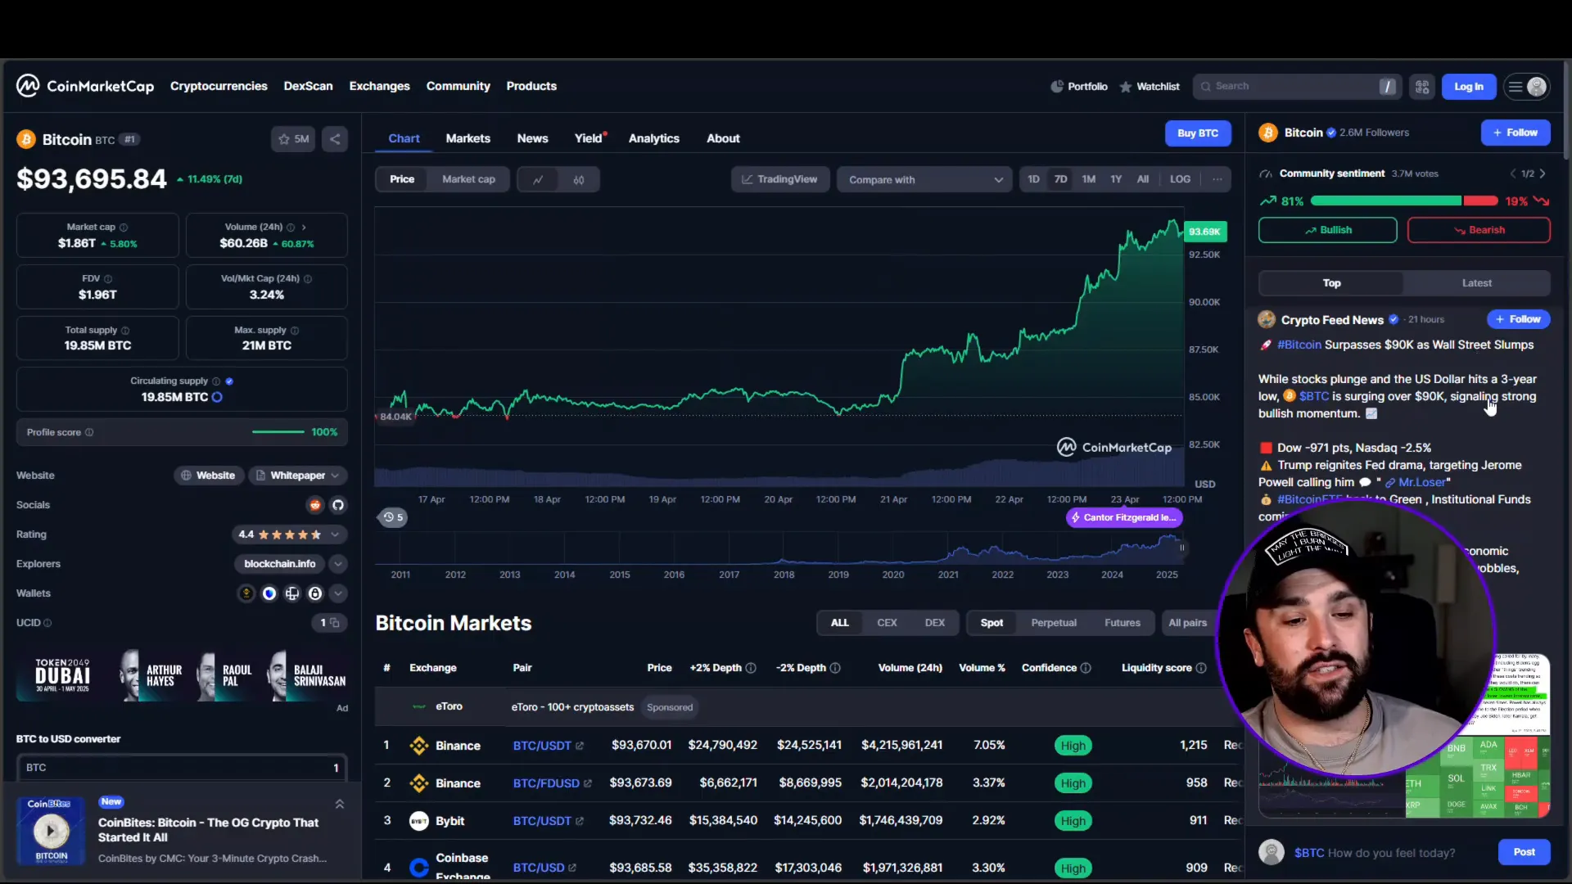Open the Analytics tab
The image size is (1572, 884).
coord(653,138)
